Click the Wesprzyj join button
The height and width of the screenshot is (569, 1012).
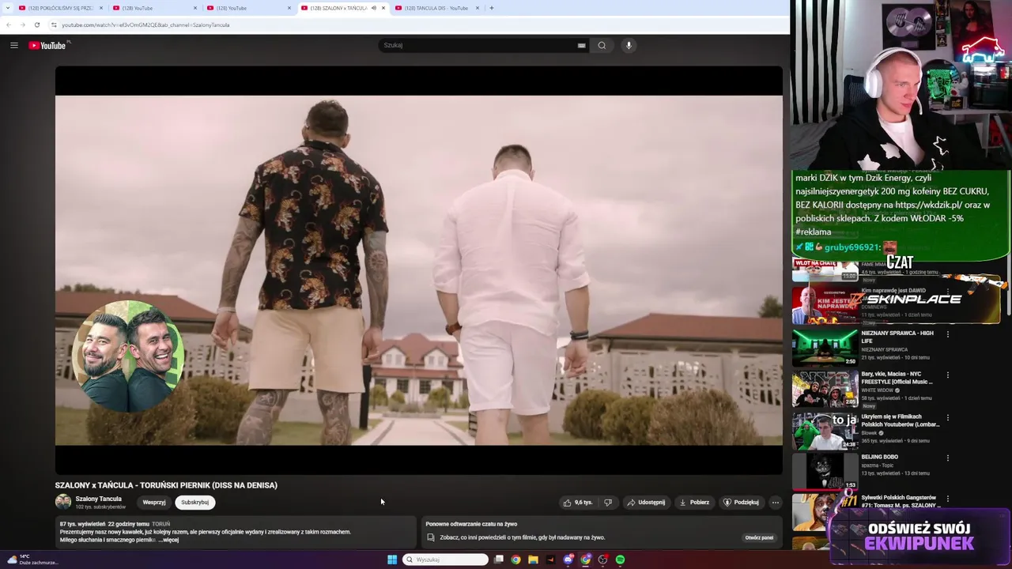point(154,503)
